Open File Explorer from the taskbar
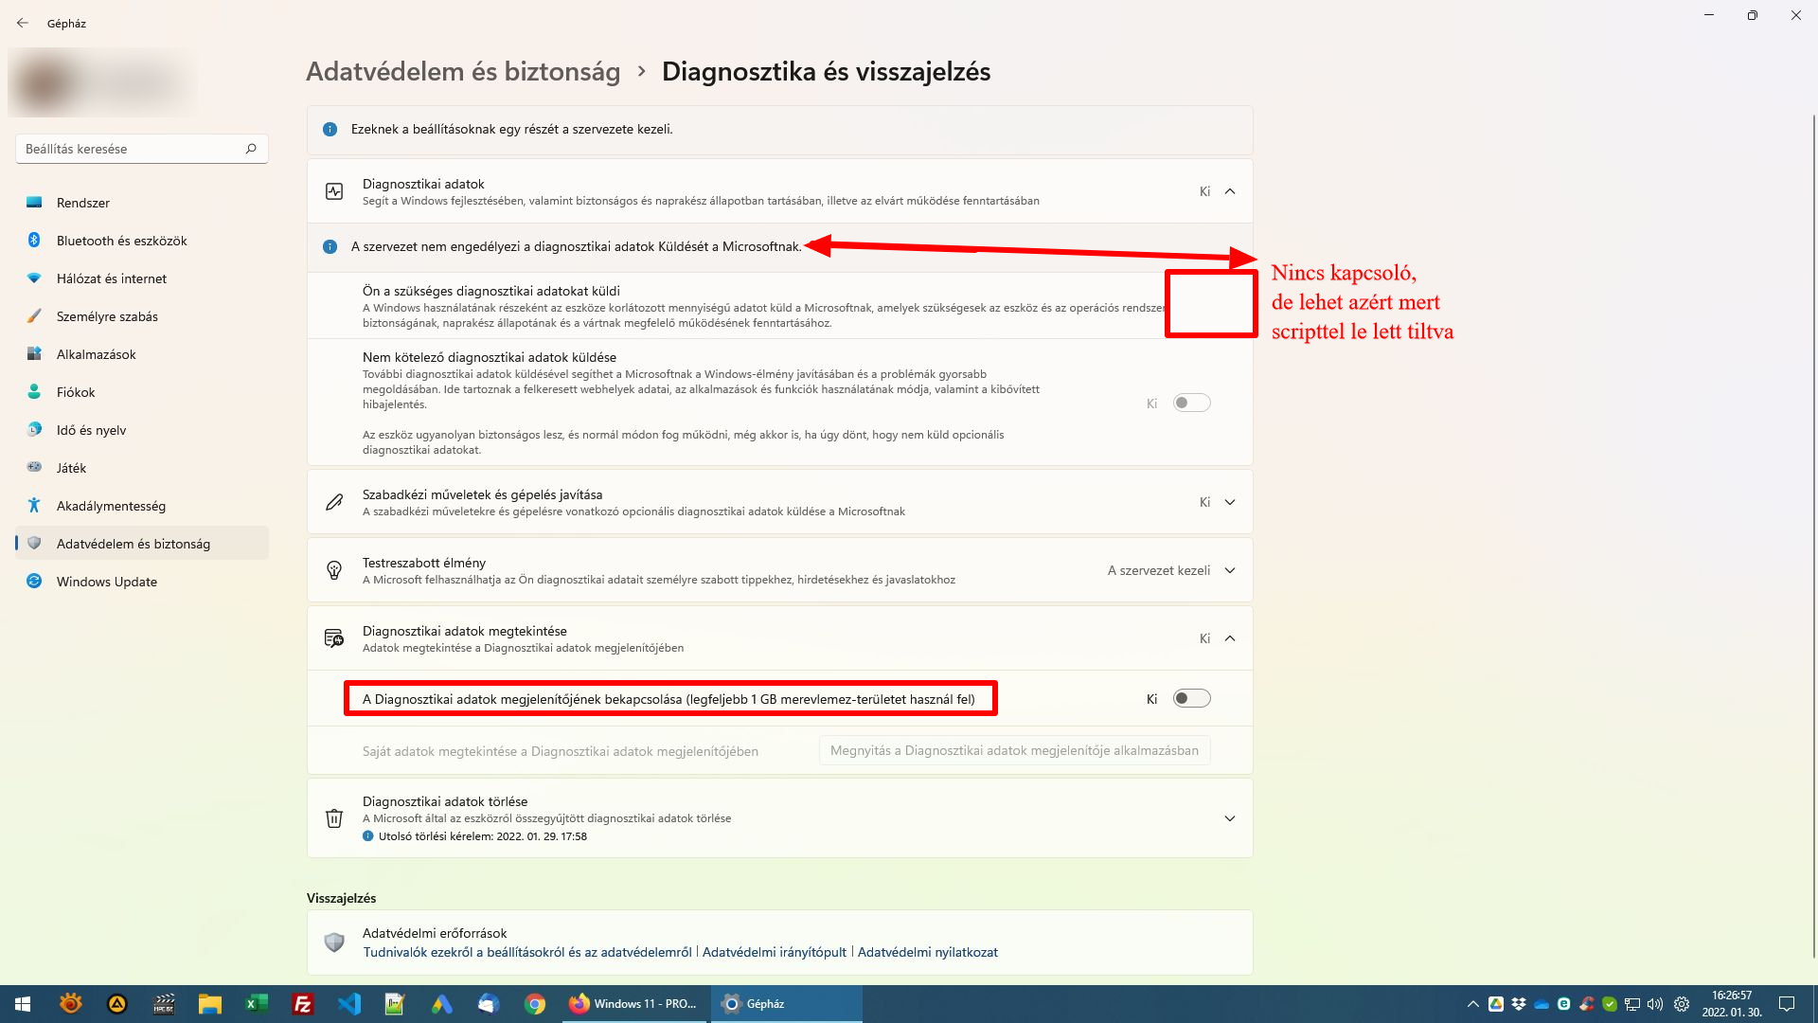The image size is (1818, 1023). [210, 1004]
